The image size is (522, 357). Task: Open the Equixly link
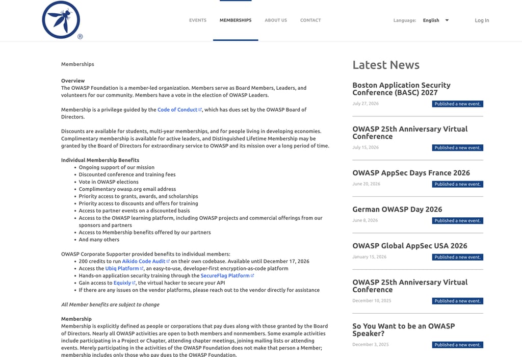122,283
